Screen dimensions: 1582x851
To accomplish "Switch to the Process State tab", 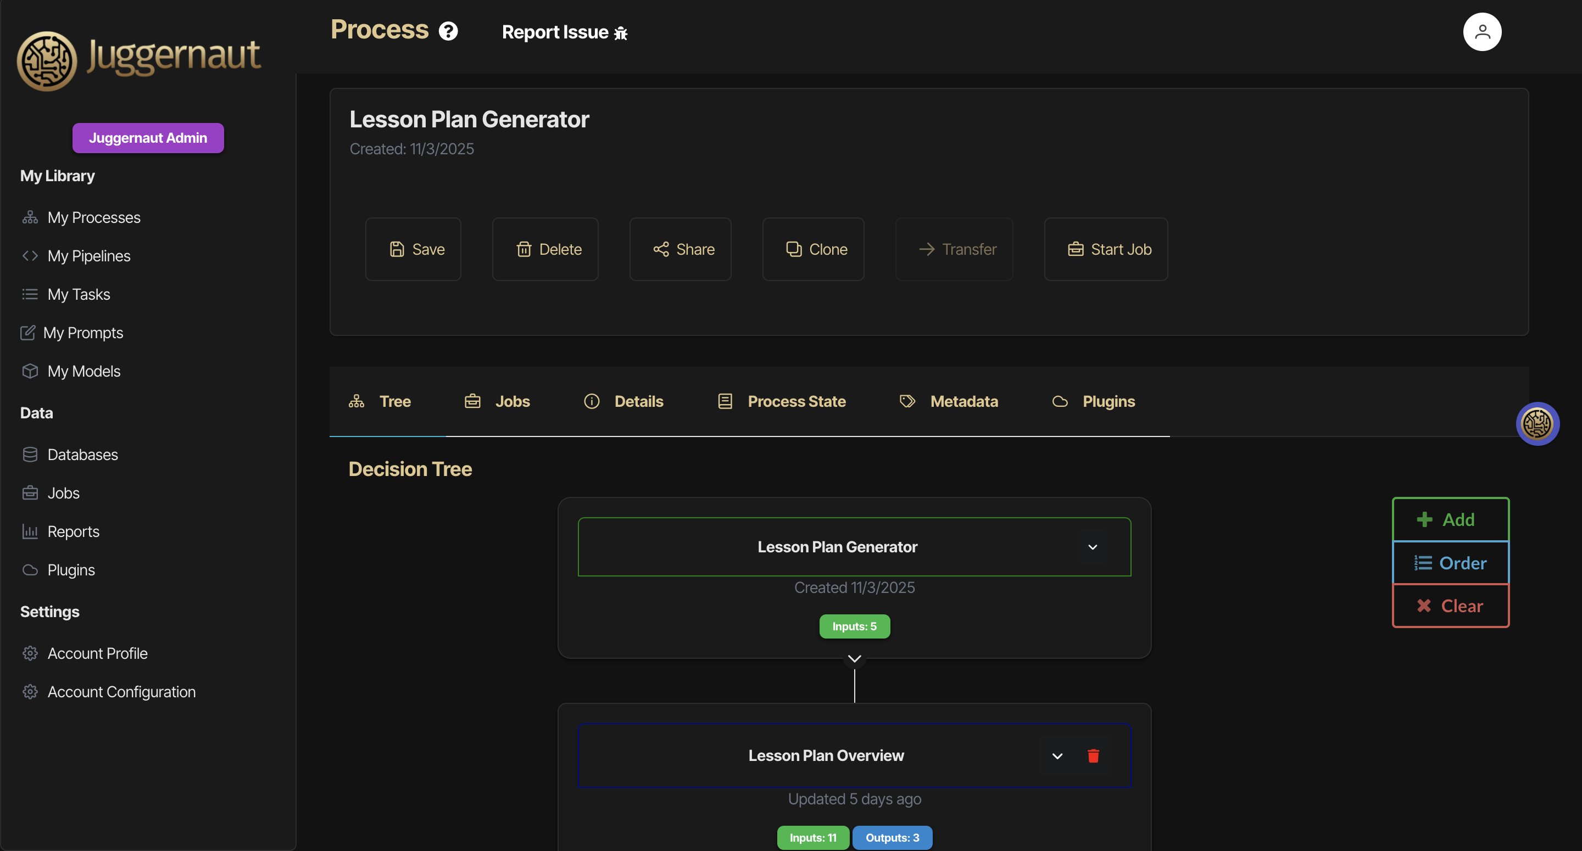I will point(796,401).
